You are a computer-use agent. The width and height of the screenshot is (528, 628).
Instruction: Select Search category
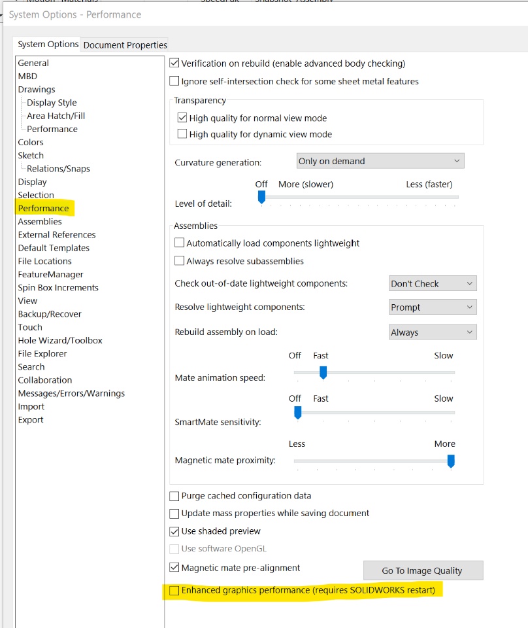[x=31, y=367]
